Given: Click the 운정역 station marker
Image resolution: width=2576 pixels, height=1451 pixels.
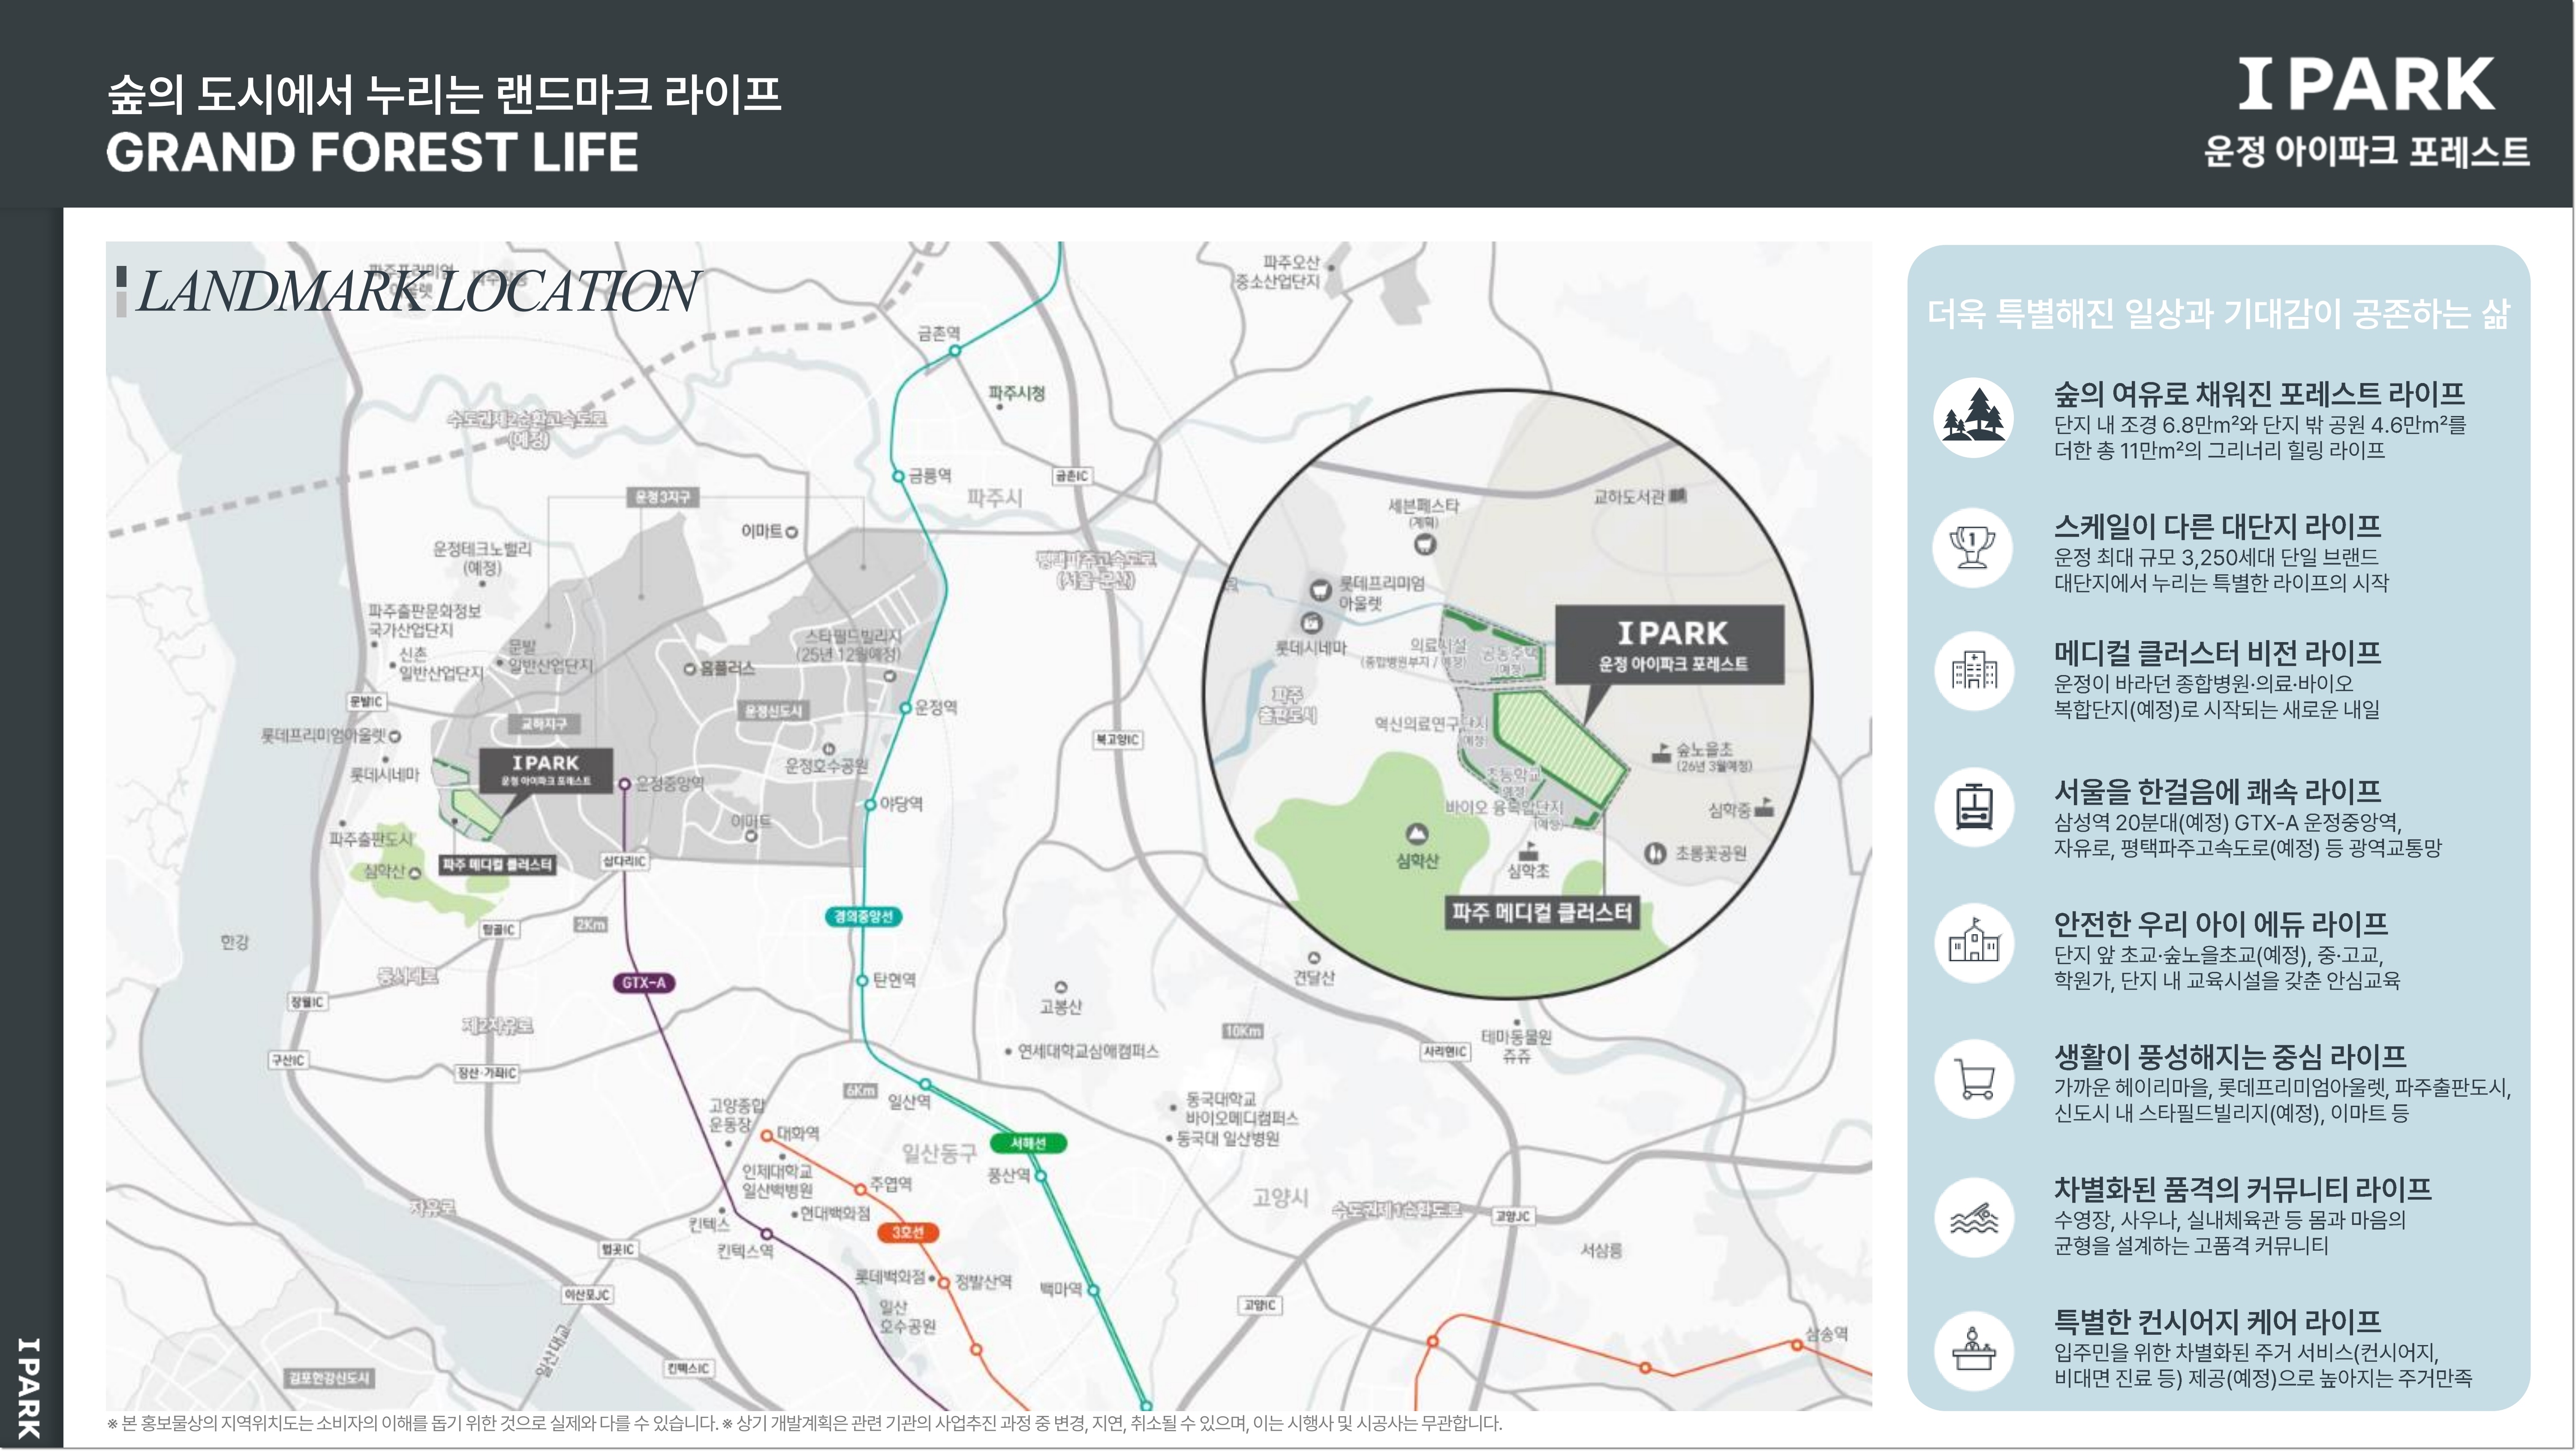Looking at the screenshot, I should click(906, 708).
